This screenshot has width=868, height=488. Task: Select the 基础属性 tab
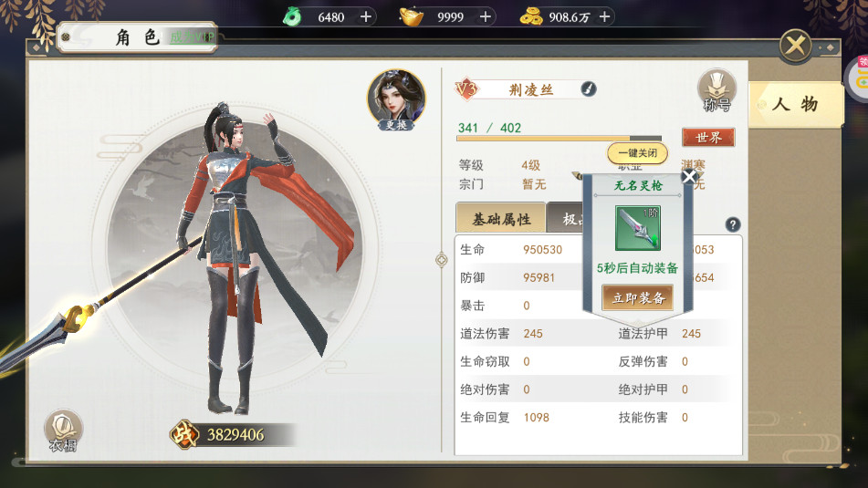click(500, 219)
